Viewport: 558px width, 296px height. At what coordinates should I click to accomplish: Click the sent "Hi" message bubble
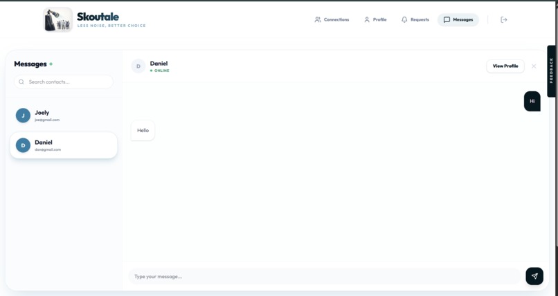click(532, 101)
